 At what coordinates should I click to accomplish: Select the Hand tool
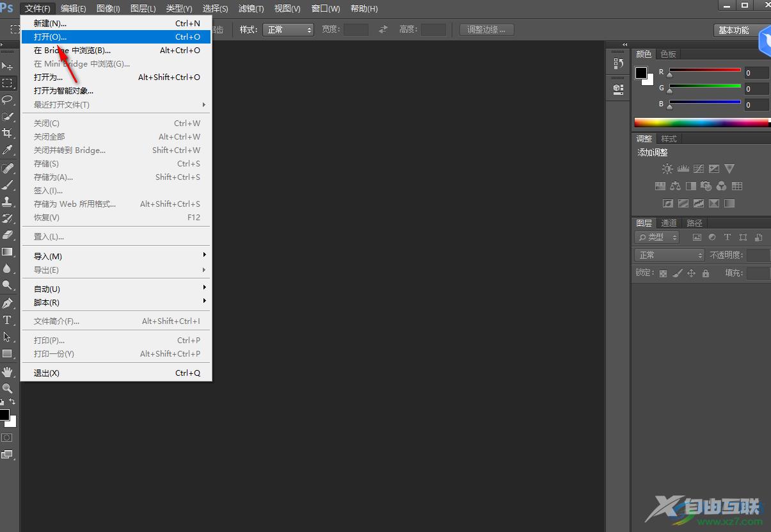pos(8,371)
